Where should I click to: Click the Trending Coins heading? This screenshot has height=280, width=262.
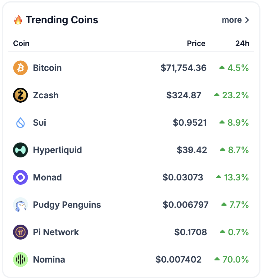62,20
